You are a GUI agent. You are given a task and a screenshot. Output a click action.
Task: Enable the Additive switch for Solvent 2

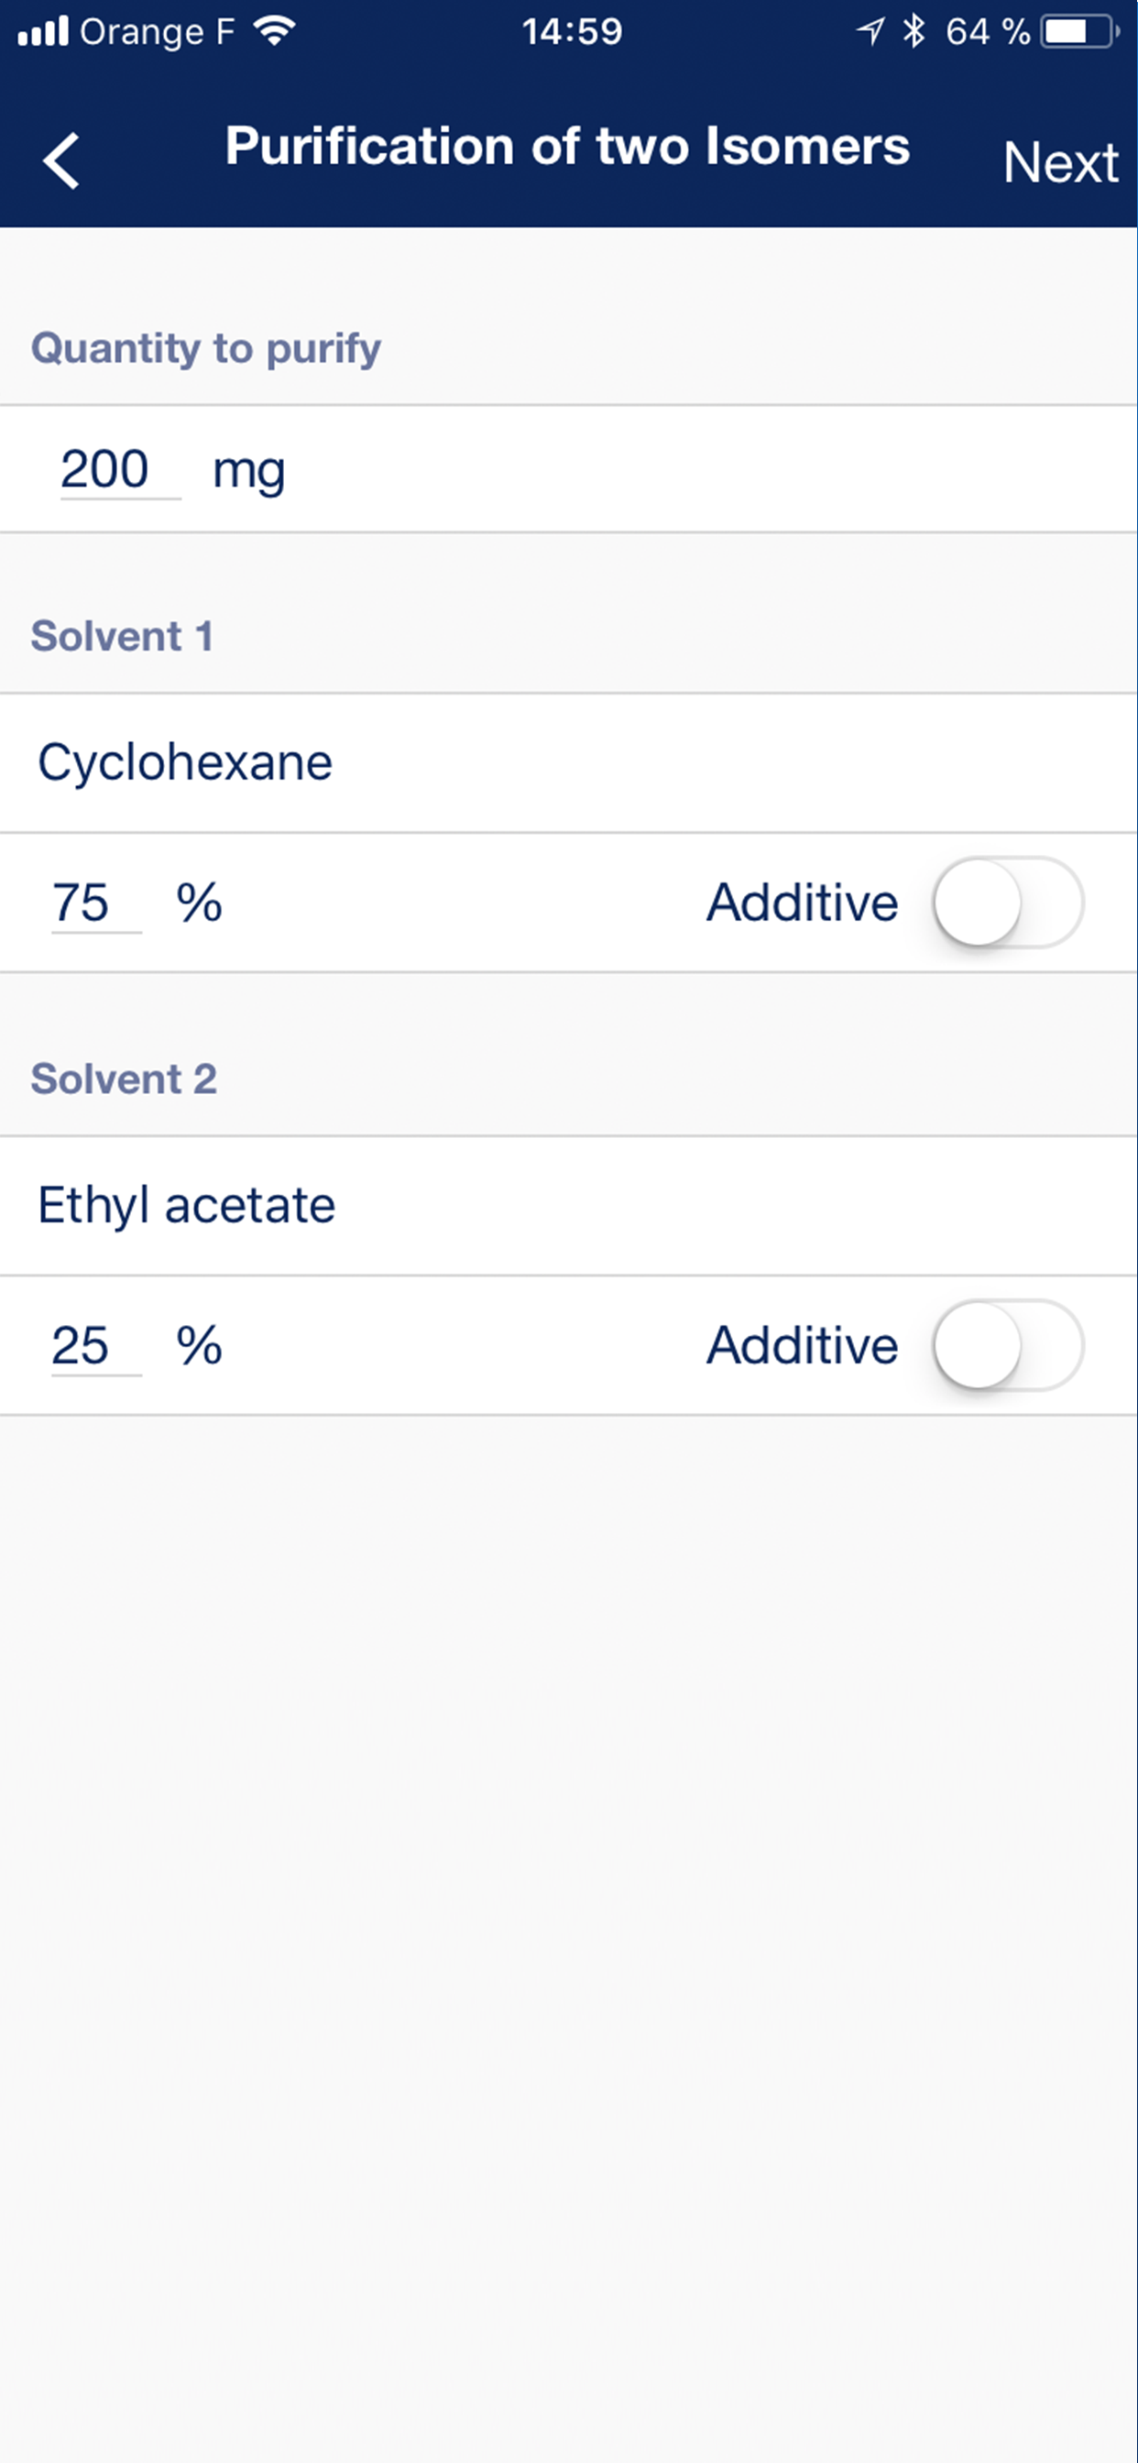pyautogui.click(x=1007, y=1345)
